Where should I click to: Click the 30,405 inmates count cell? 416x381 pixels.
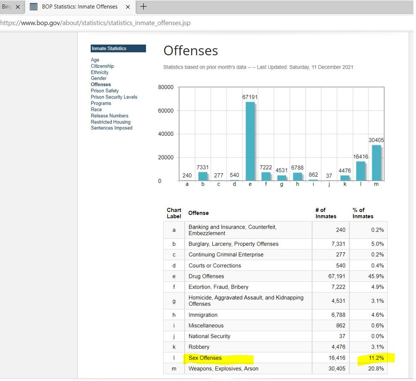[x=331, y=369]
